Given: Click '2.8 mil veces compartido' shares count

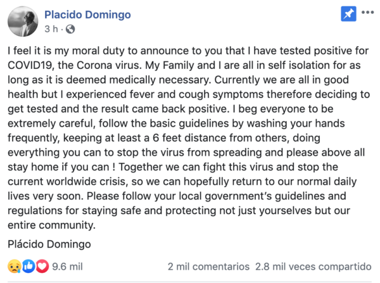Looking at the screenshot, I should click(x=313, y=267).
